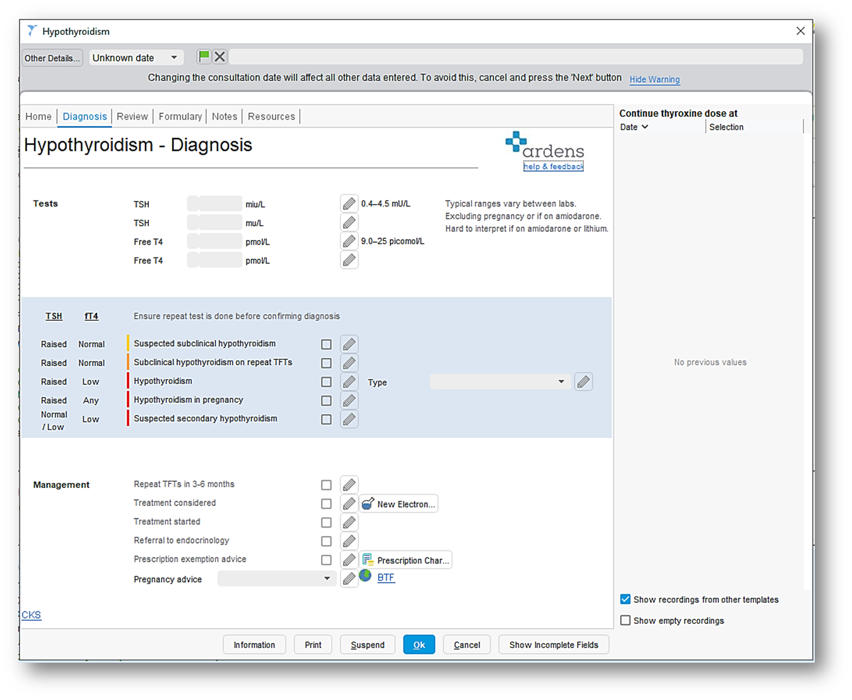The image size is (852, 700).
Task: Click the pencil icon beside Free T4 range 9.0–25
Action: [349, 241]
